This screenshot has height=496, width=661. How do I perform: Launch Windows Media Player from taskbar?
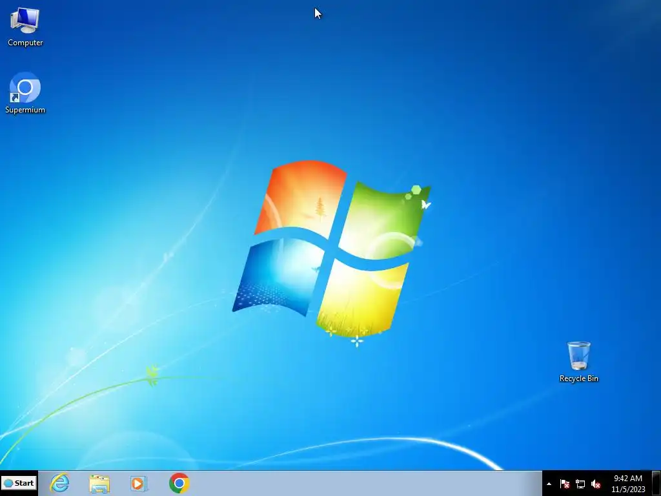(x=139, y=484)
